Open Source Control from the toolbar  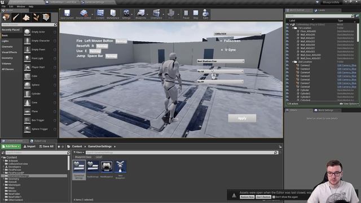[x=83, y=14]
